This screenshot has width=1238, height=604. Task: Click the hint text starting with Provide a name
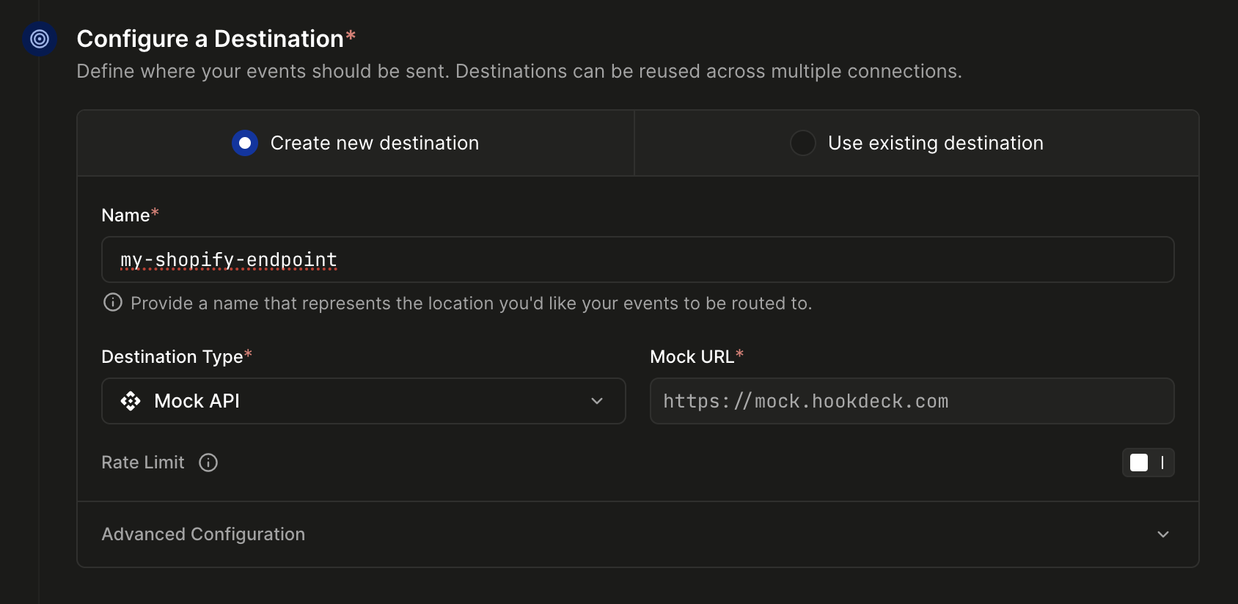tap(472, 303)
